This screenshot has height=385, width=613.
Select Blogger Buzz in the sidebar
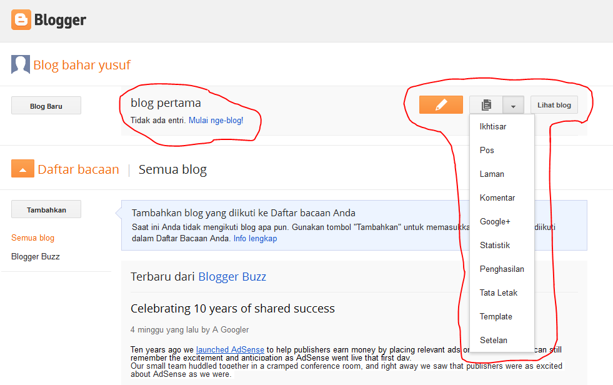[x=36, y=256]
